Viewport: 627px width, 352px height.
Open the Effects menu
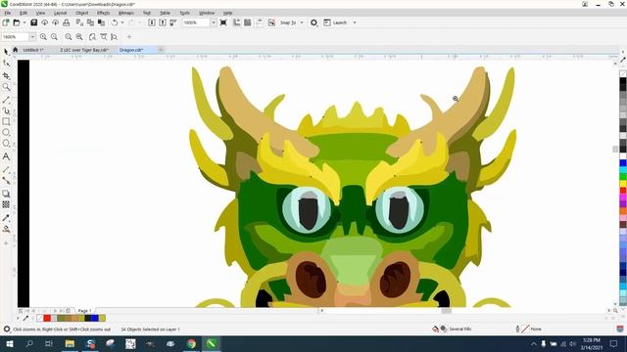[x=103, y=13]
